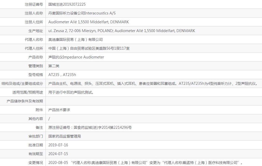Click composition text starting 产品由主机
The width and height of the screenshot is (262, 166).
153,84
